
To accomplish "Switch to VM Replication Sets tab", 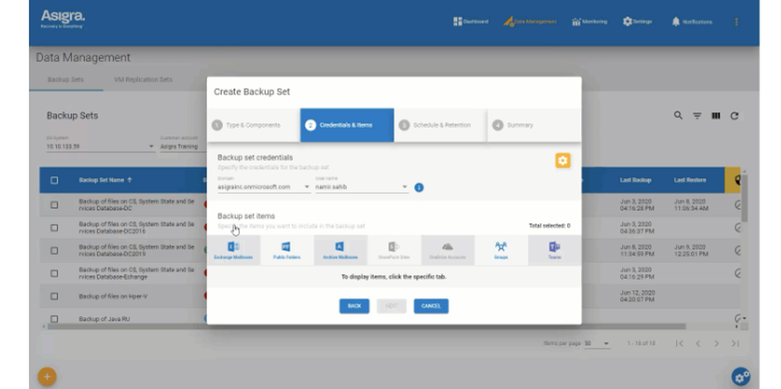I will pos(144,80).
